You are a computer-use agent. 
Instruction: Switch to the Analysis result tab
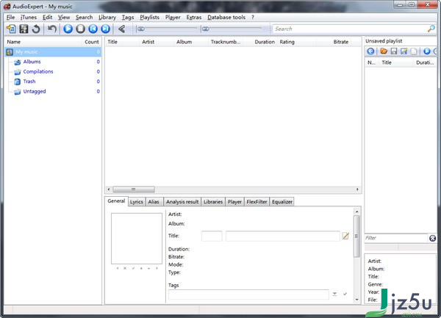[182, 202]
